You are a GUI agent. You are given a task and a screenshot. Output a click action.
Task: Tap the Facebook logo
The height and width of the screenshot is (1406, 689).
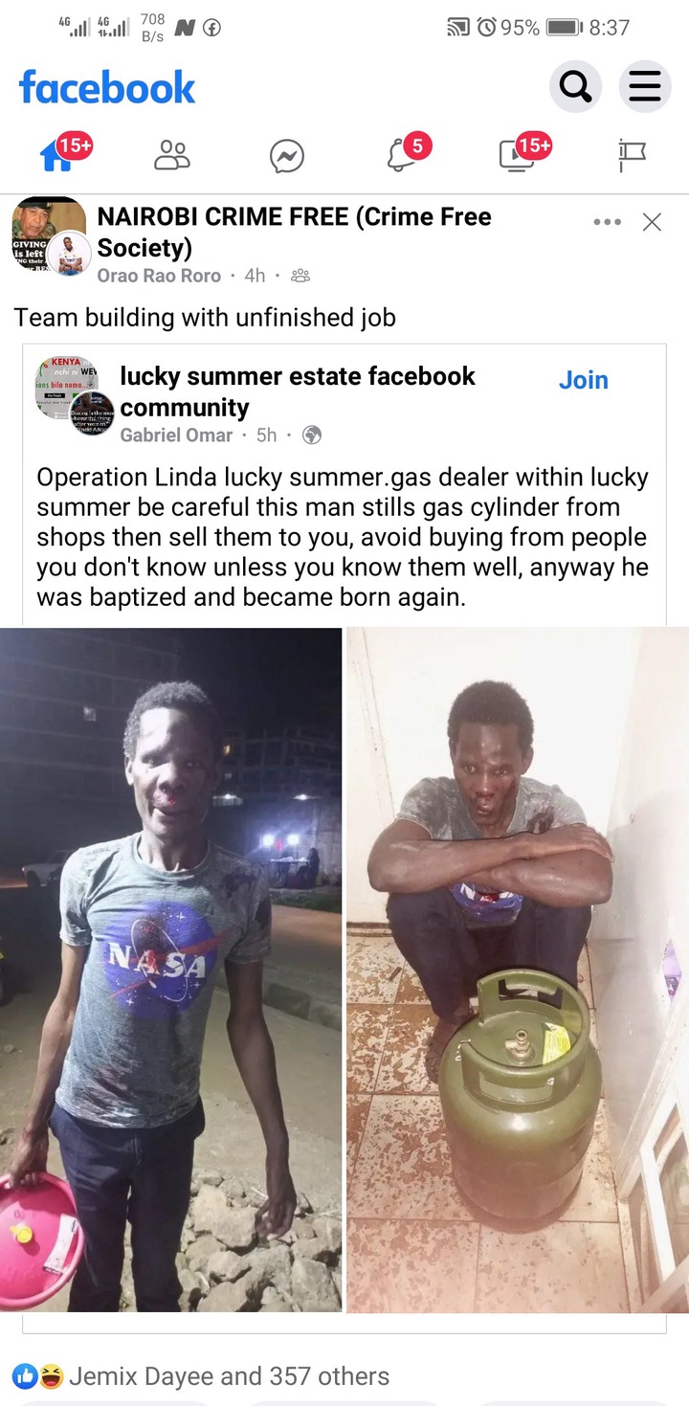tap(106, 88)
